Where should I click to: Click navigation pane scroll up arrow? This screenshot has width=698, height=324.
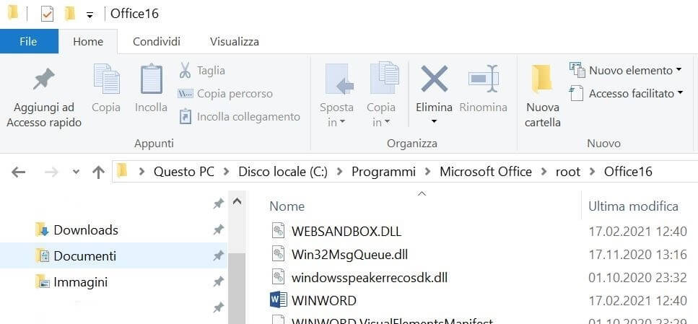[x=237, y=201]
